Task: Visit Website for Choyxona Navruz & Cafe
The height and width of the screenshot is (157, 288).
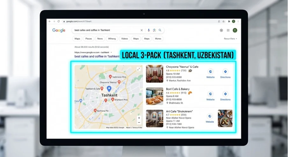Action: 210,74
